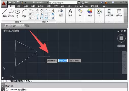Activate the Offset tool in Modify panel

[x=53, y=18]
